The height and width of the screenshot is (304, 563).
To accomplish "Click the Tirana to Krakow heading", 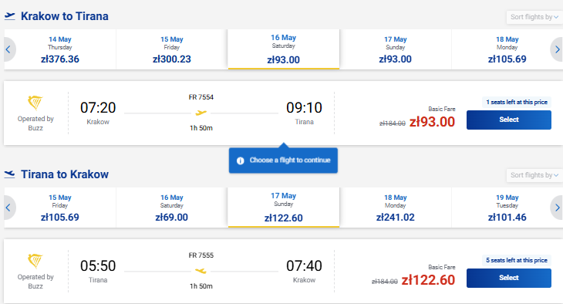I will tap(65, 174).
